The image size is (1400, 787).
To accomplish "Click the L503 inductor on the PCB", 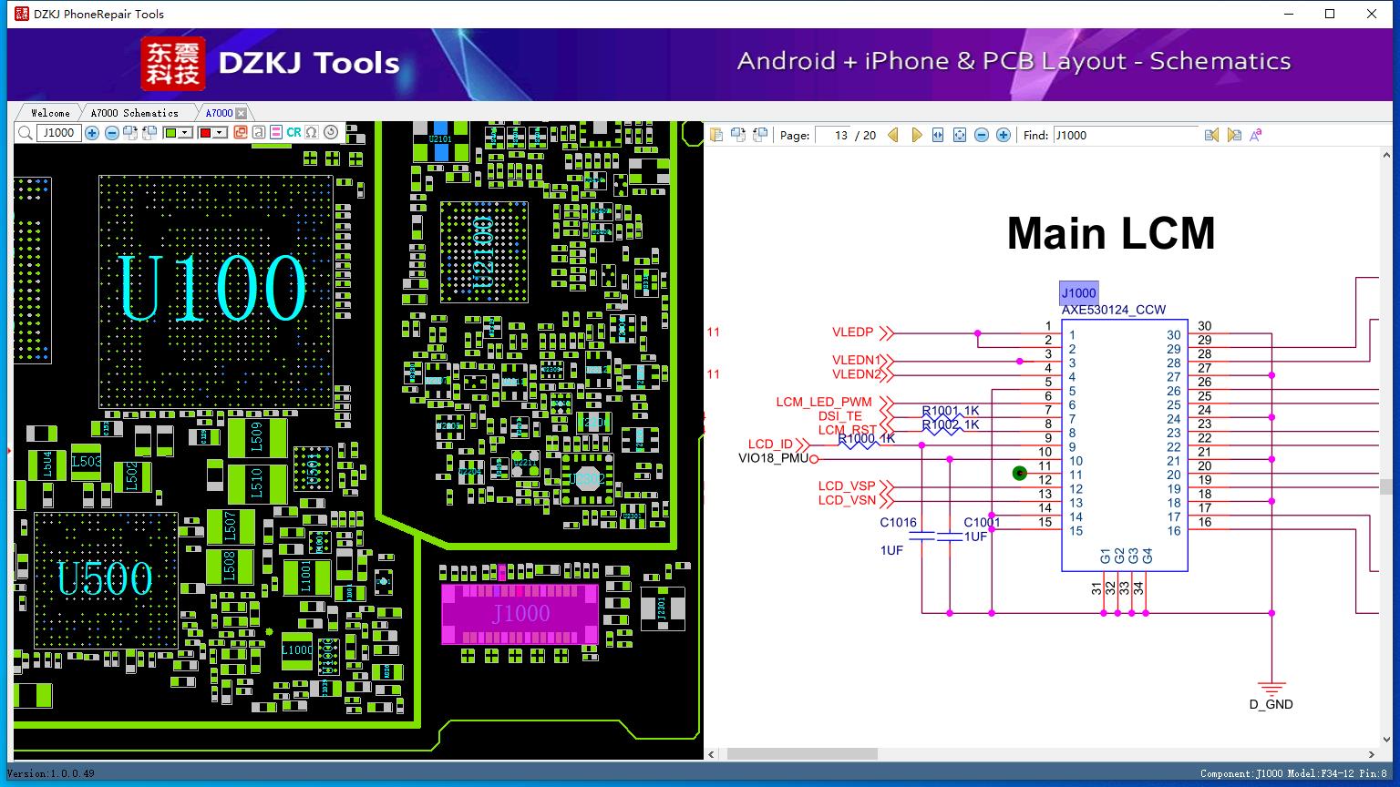I will click(x=87, y=462).
